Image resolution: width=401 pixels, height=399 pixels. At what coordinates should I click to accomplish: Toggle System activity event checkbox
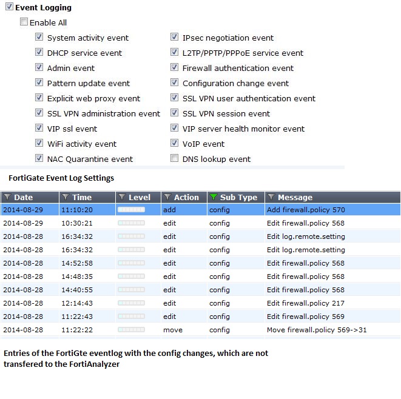(x=39, y=37)
